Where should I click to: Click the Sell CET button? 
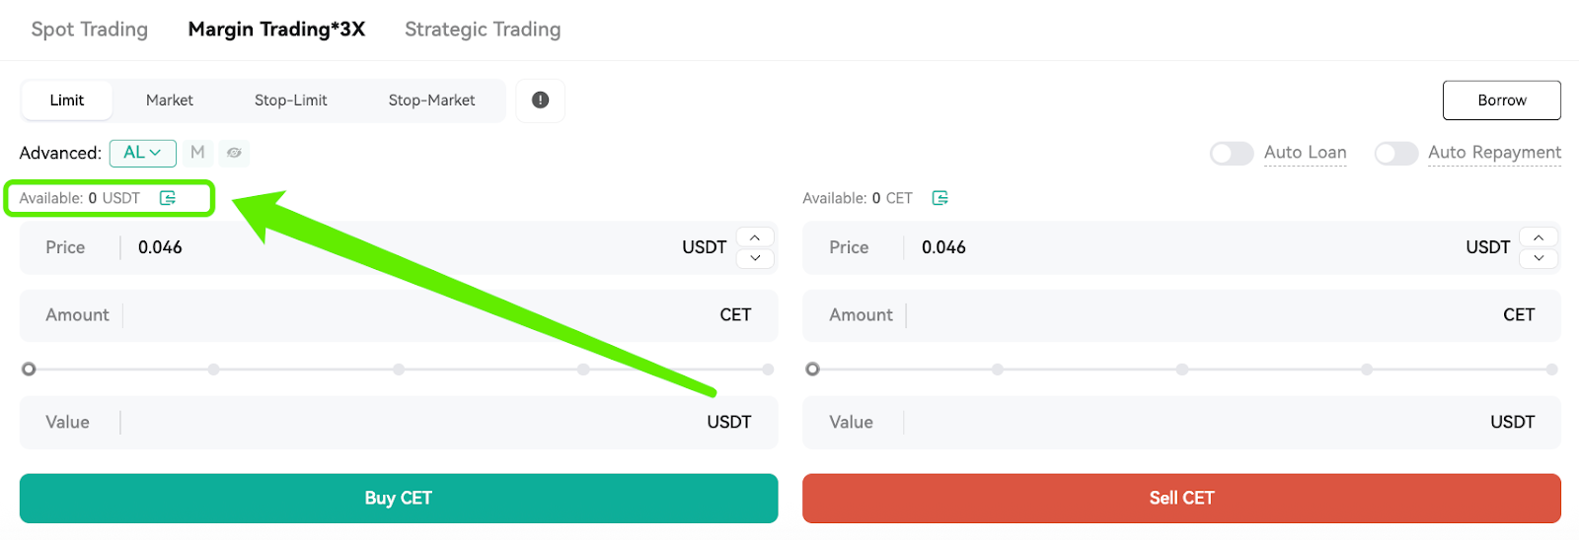click(x=1181, y=499)
